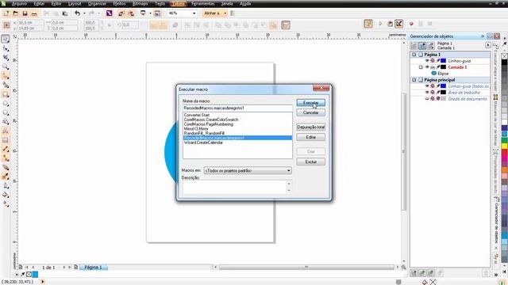Open the Efeitos menu
Screen dimensions: 508x285
(x=120, y=3)
